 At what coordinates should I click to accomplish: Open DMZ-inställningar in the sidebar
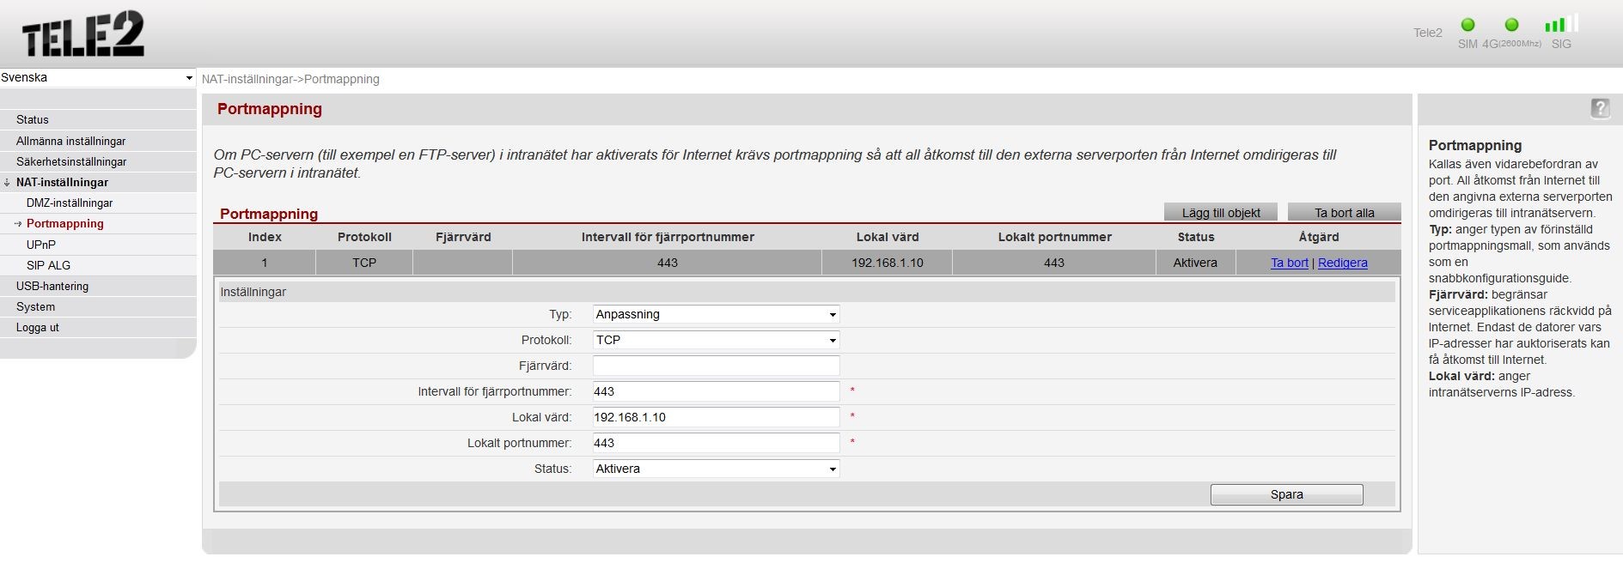pos(70,203)
